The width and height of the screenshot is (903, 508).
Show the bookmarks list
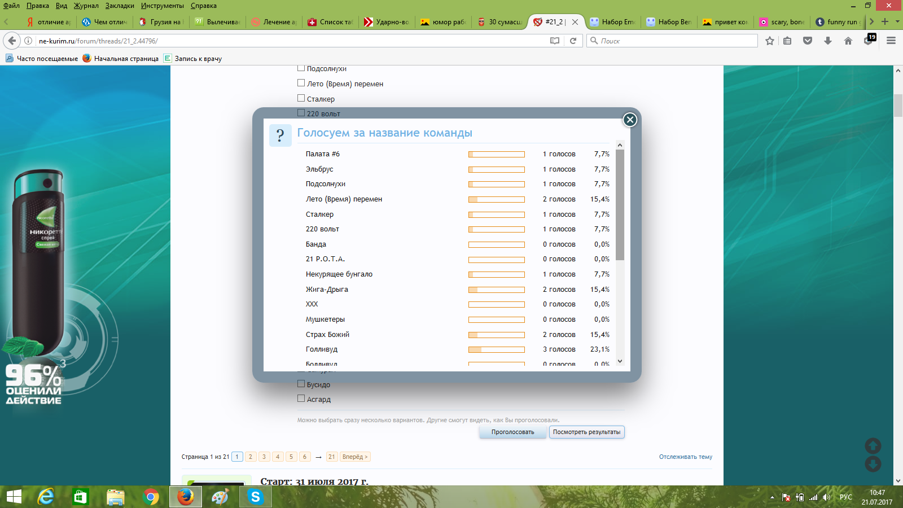pos(787,41)
